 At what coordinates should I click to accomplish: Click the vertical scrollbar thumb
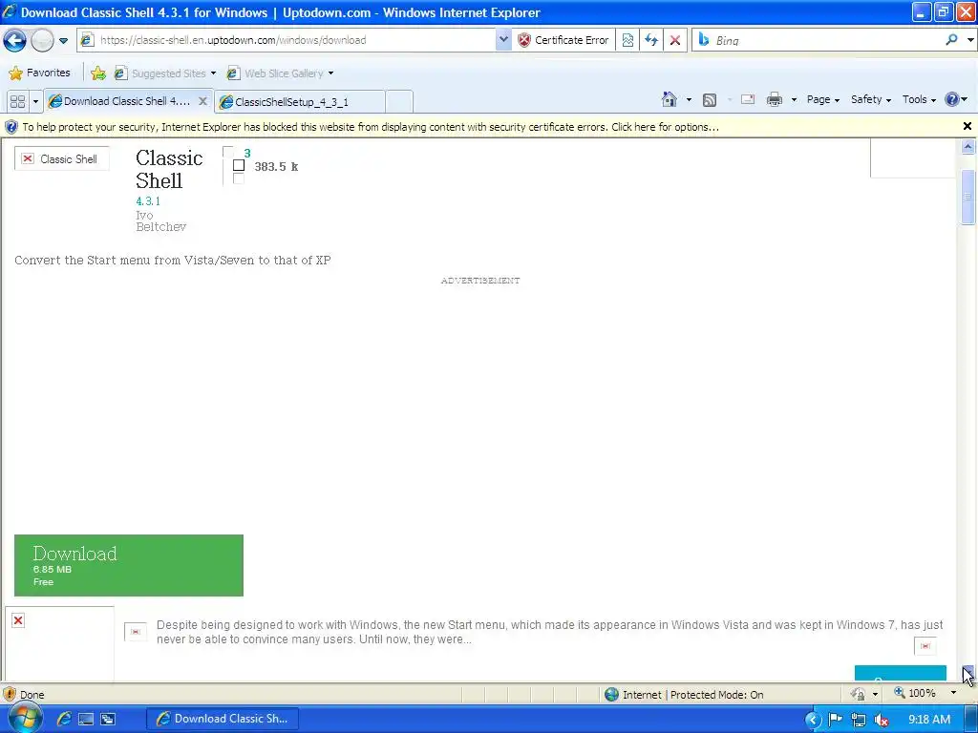point(967,197)
